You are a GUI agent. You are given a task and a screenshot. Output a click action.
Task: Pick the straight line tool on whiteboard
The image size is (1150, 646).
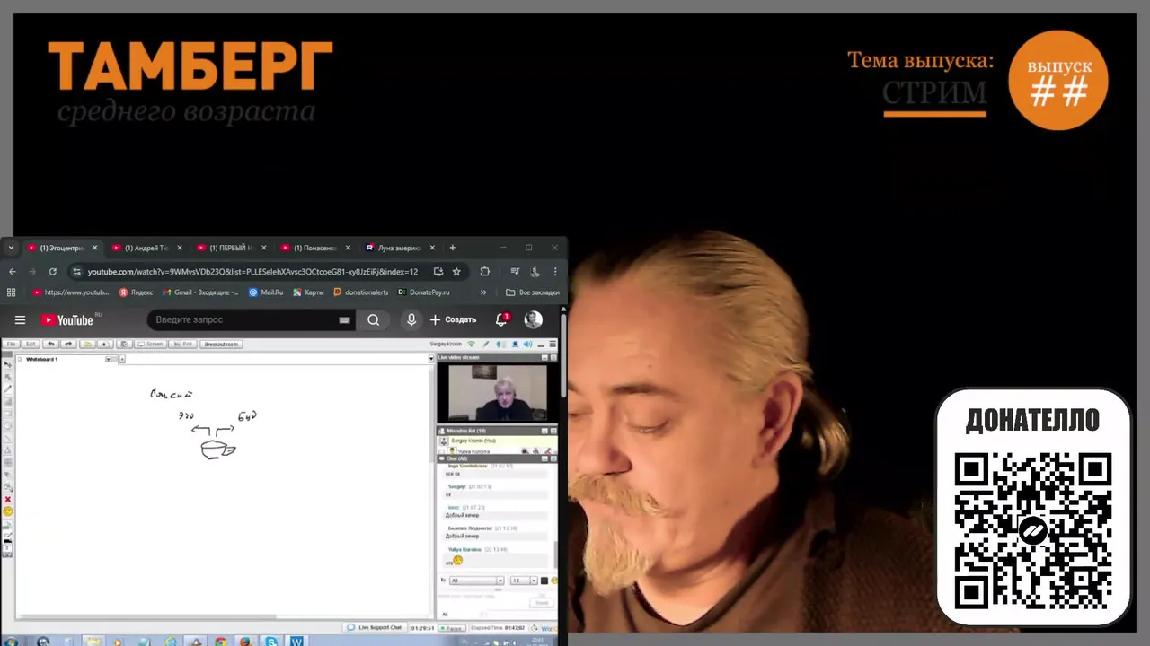coord(7,439)
